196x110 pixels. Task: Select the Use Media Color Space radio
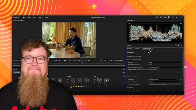coord(129,65)
